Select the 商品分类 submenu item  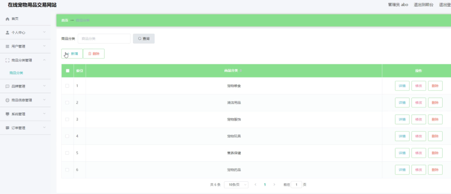(x=16, y=73)
